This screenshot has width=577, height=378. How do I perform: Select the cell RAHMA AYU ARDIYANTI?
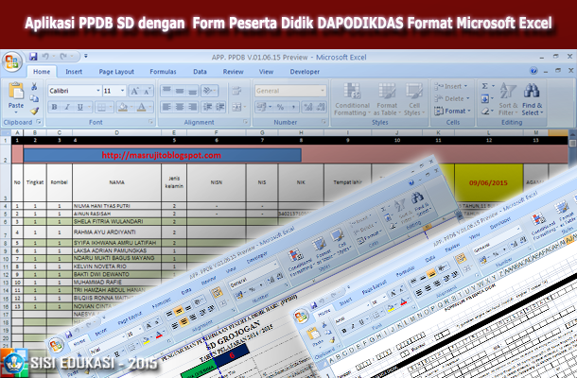[x=116, y=232]
